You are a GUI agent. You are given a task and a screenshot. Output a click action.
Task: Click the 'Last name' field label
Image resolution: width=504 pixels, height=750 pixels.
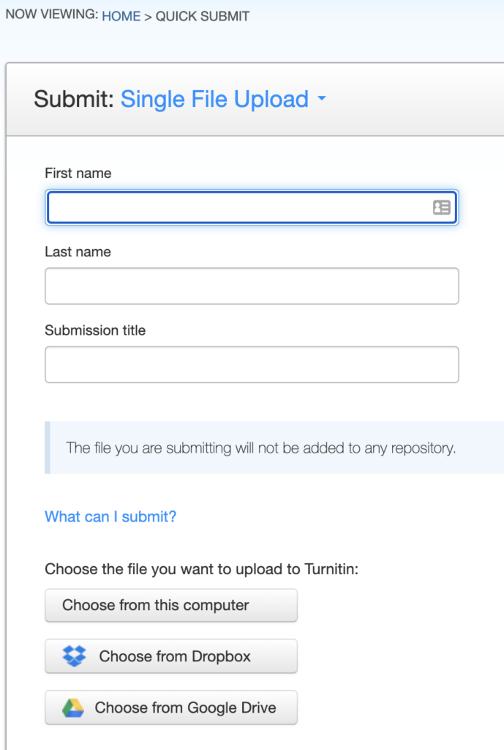pyautogui.click(x=78, y=252)
